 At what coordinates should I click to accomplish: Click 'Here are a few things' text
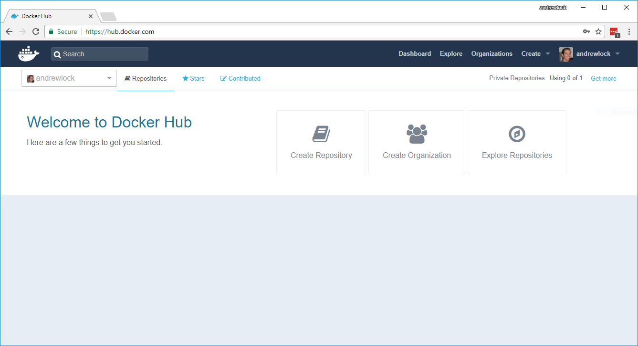coord(94,142)
